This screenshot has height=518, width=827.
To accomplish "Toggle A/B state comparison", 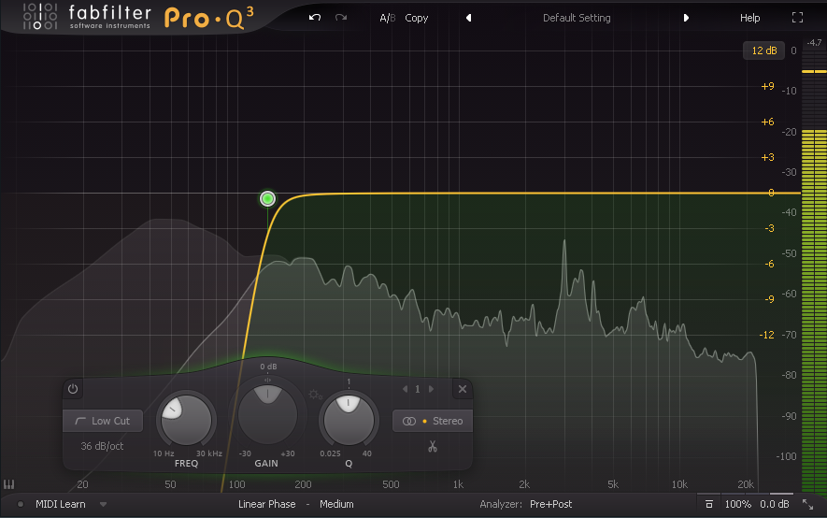I will pos(387,18).
